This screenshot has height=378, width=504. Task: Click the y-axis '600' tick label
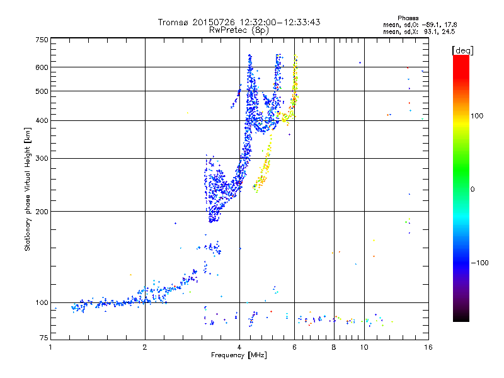[x=42, y=67]
